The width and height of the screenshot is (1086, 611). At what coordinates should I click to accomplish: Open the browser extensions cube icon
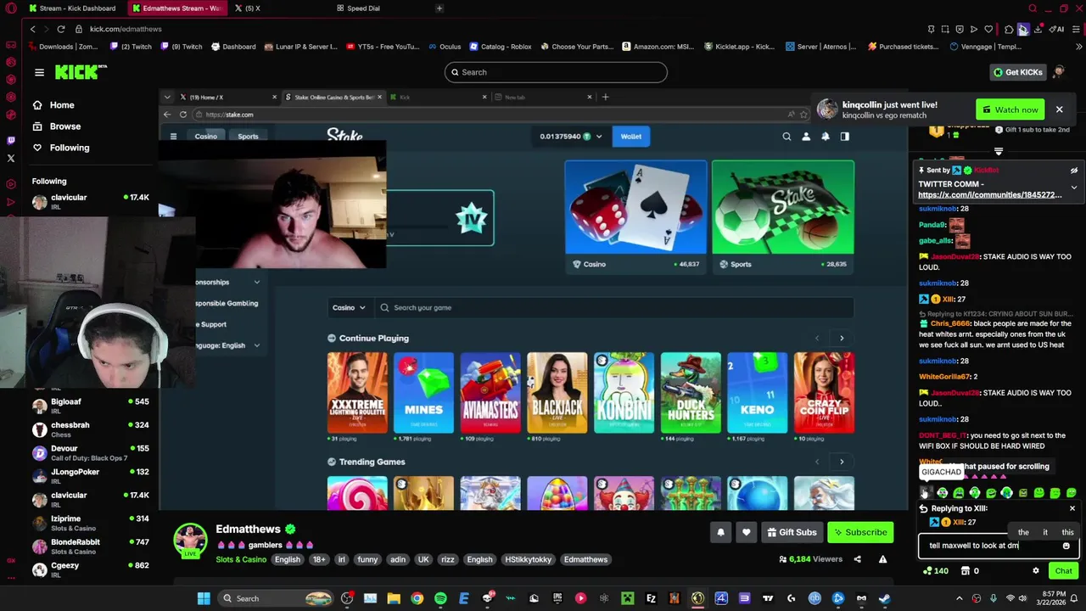pyautogui.click(x=1009, y=29)
